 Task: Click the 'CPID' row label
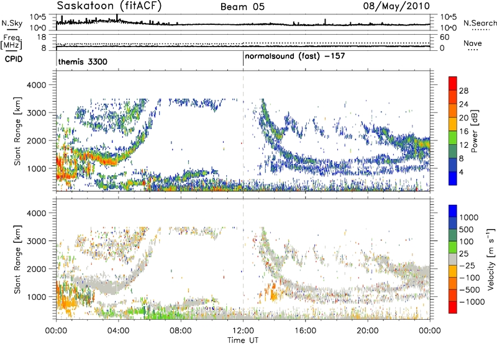(14, 59)
